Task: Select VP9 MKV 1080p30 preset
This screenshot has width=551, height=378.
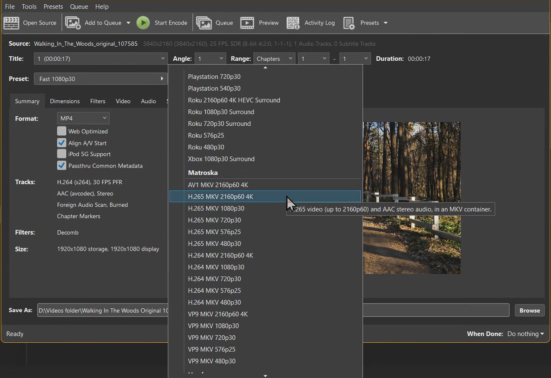Action: 265,326
